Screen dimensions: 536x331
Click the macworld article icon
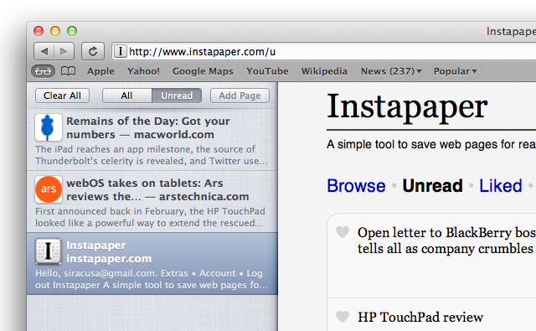click(49, 127)
